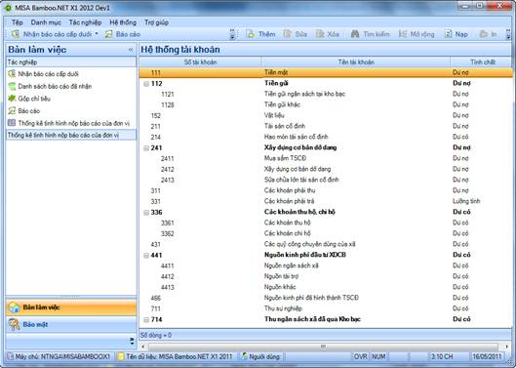Open navigation pane configure arrow at bottom
The image size is (516, 368).
click(x=132, y=341)
